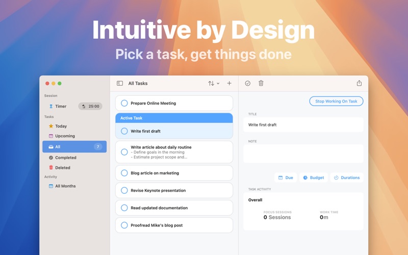The image size is (408, 255).
Task: Open the sort order dropdown
Action: [x=214, y=83]
